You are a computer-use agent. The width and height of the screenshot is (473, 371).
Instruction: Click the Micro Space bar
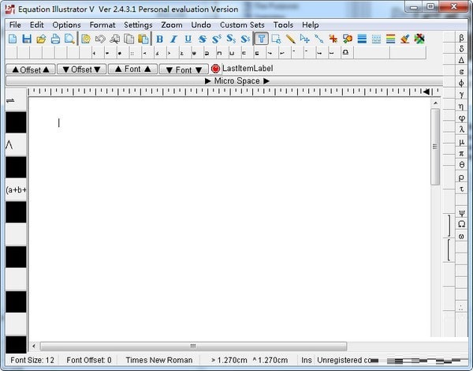point(225,81)
